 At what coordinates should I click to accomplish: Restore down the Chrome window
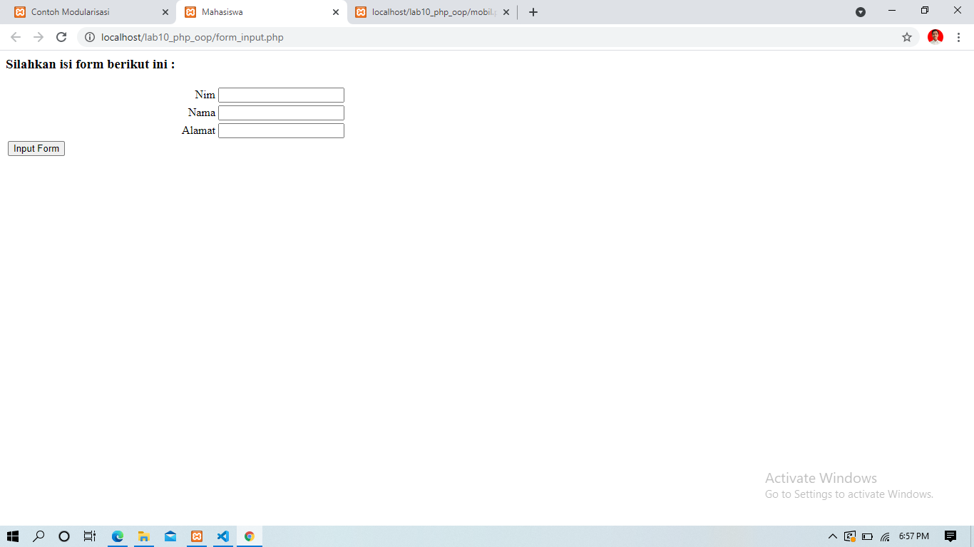[x=925, y=11]
